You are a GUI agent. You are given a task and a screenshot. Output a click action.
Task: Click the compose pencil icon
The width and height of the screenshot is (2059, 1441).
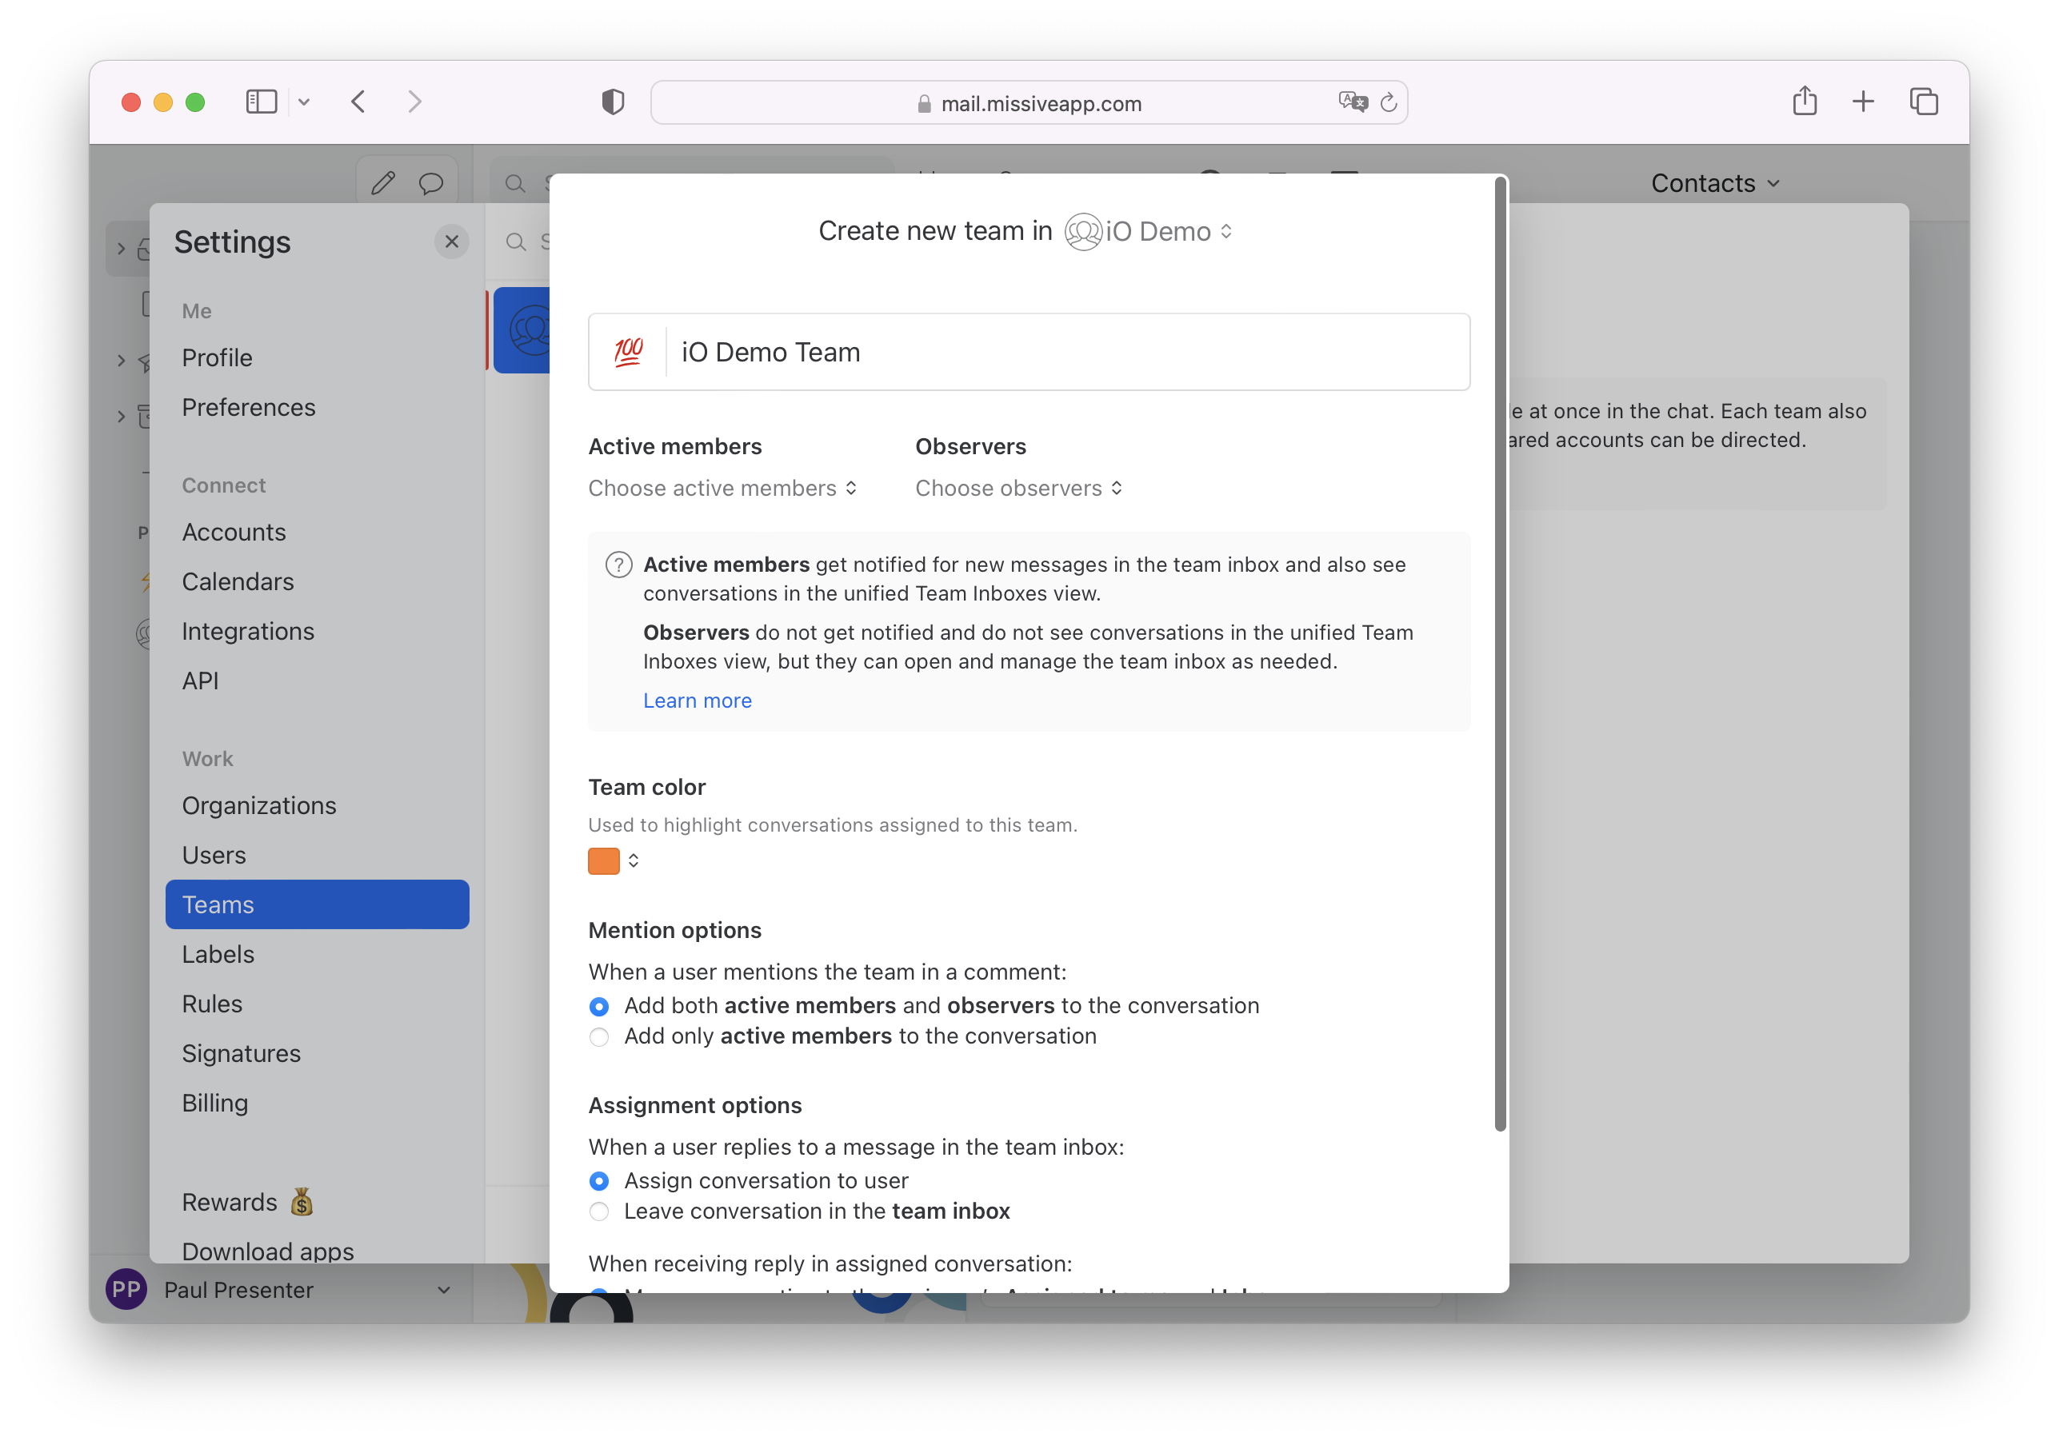coord(383,184)
